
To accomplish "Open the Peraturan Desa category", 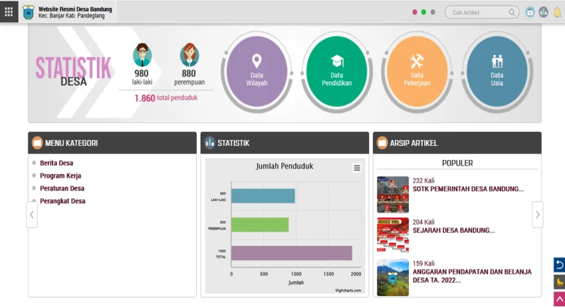I will pyautogui.click(x=62, y=188).
